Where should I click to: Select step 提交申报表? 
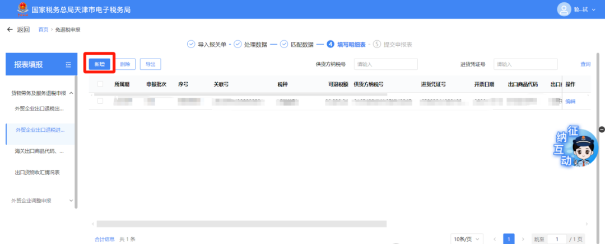click(393, 44)
